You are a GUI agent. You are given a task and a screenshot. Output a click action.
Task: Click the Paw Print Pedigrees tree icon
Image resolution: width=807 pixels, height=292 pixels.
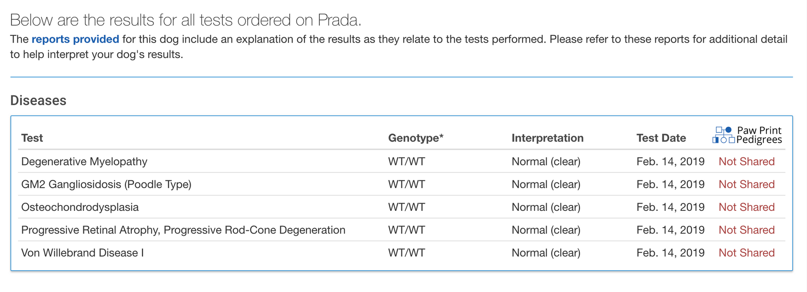723,135
